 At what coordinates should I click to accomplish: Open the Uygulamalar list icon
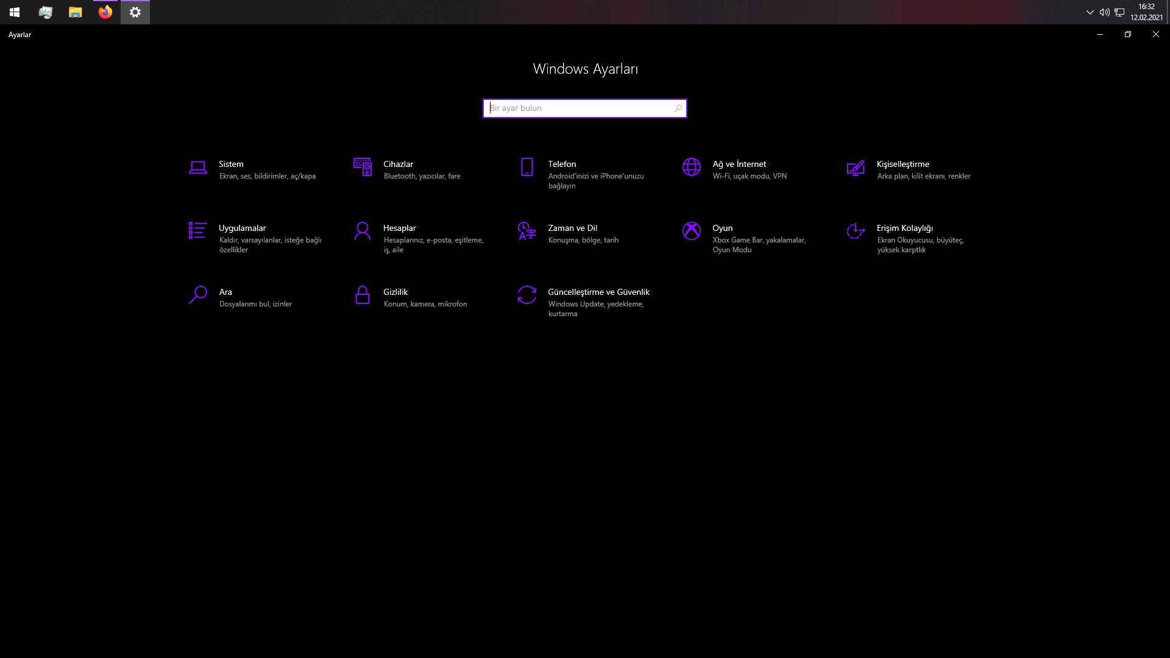[197, 231]
